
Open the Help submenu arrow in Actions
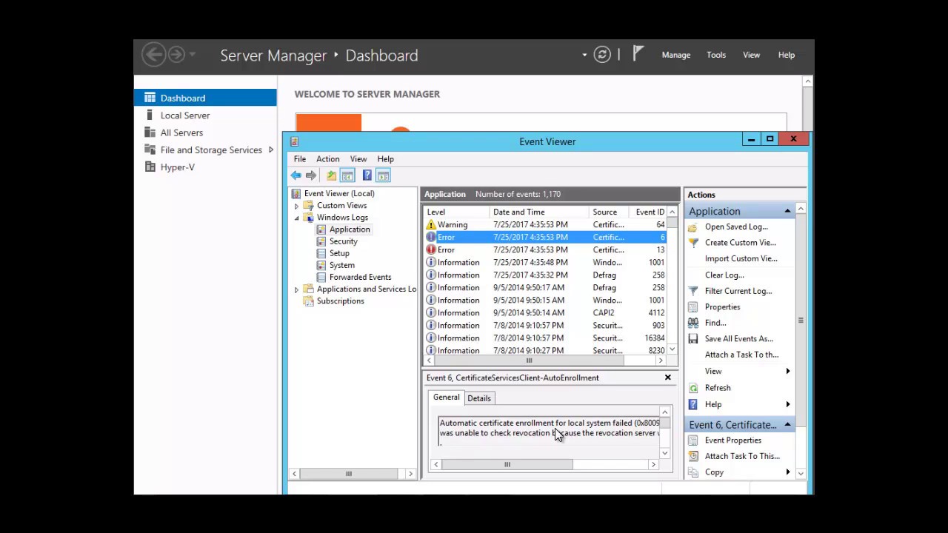tap(787, 404)
